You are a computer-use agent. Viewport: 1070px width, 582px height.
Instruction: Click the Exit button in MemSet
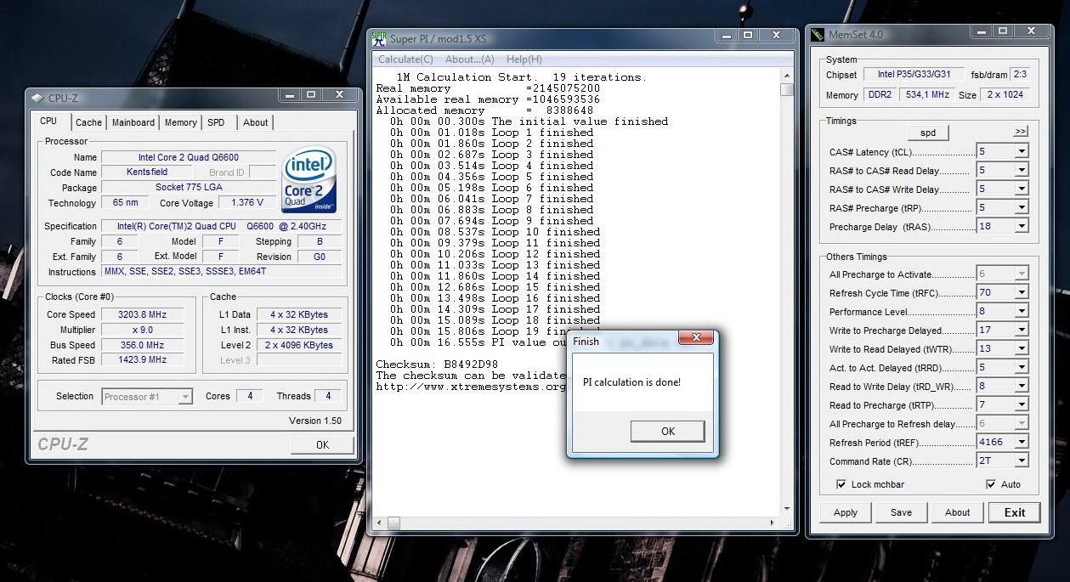[x=1014, y=512]
